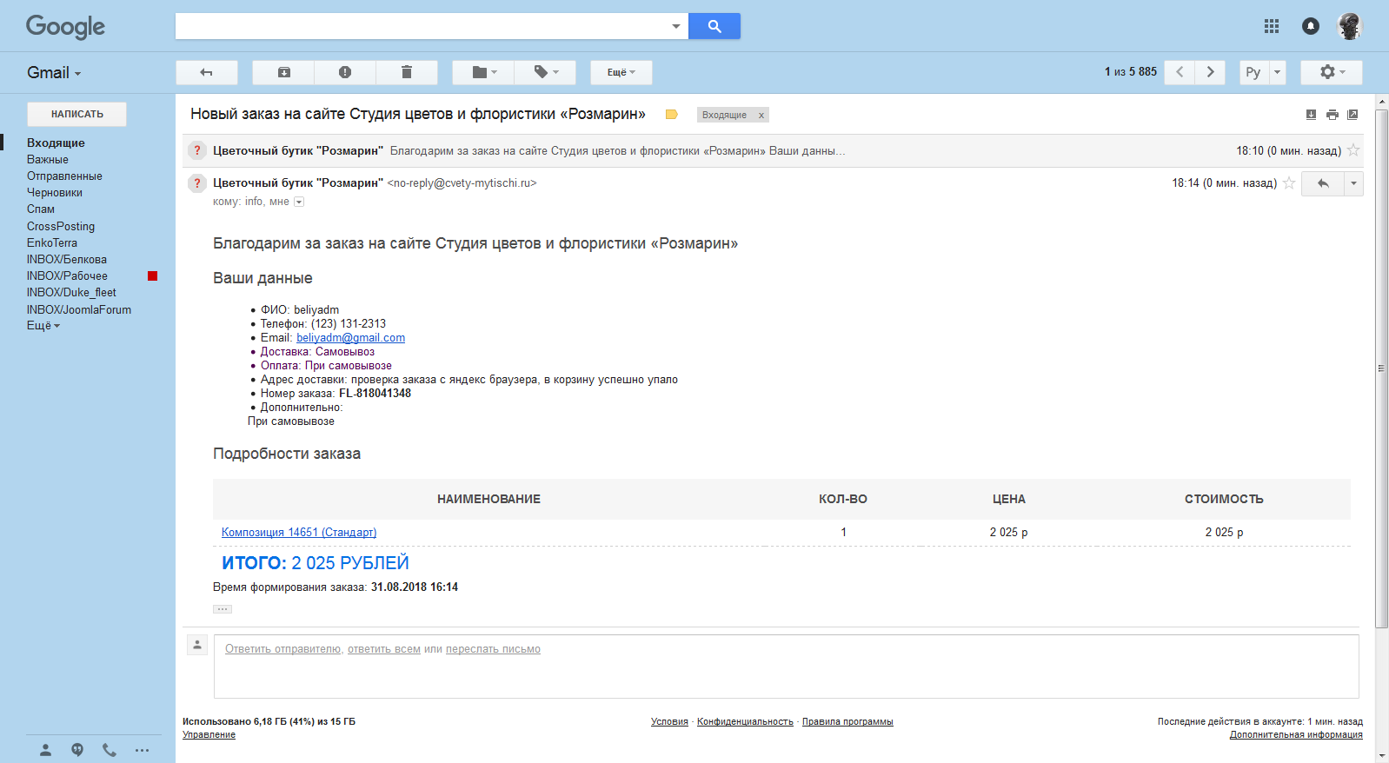Image resolution: width=1389 pixels, height=763 pixels.
Task: Archive this conversation
Action: tap(283, 72)
